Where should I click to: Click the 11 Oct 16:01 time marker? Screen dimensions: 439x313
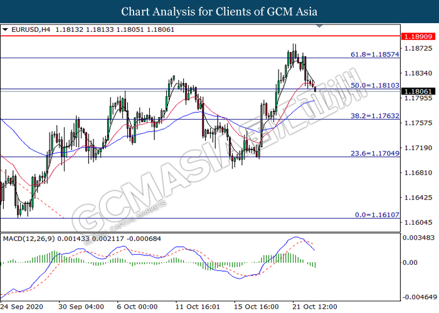pos(198,307)
